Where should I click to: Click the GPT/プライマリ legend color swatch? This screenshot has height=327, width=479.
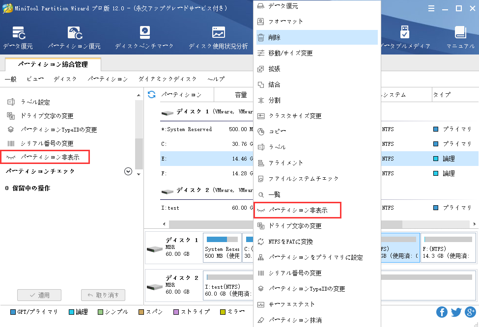click(x=13, y=312)
